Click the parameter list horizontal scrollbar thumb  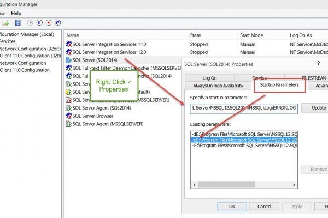tap(226, 185)
